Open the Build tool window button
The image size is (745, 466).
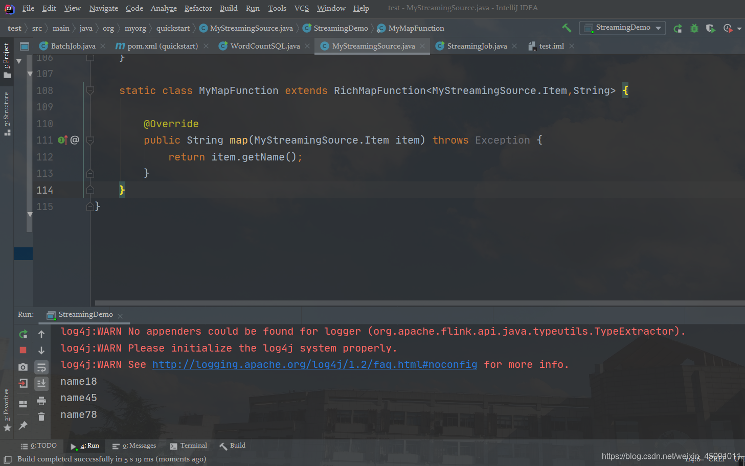[x=233, y=446]
